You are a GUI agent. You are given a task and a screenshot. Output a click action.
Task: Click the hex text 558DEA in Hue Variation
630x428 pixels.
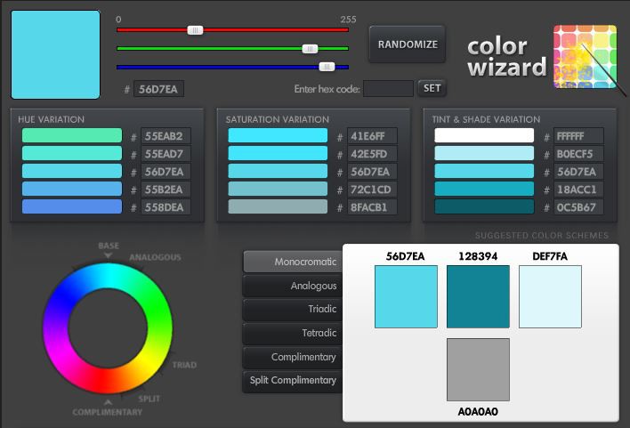[x=164, y=207]
